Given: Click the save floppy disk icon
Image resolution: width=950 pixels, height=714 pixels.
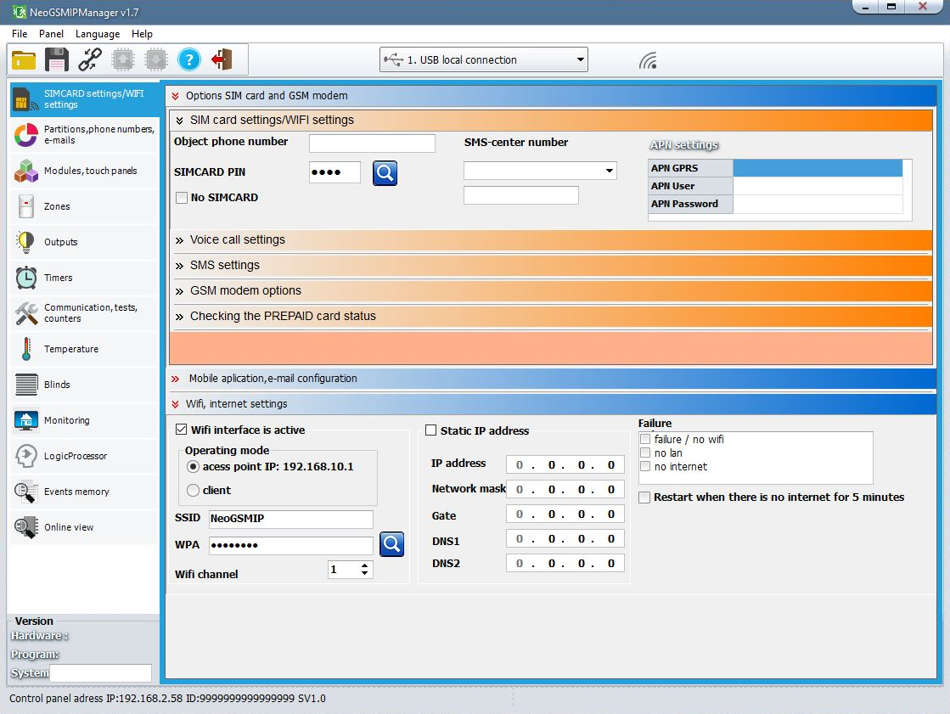Looking at the screenshot, I should (56, 59).
